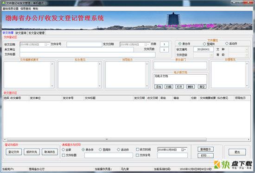The image size is (255, 173).
Task: Open calendar icon of the bottom query date
Action: click(x=183, y=149)
